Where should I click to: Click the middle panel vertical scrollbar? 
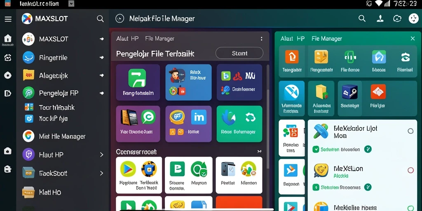tap(267, 116)
